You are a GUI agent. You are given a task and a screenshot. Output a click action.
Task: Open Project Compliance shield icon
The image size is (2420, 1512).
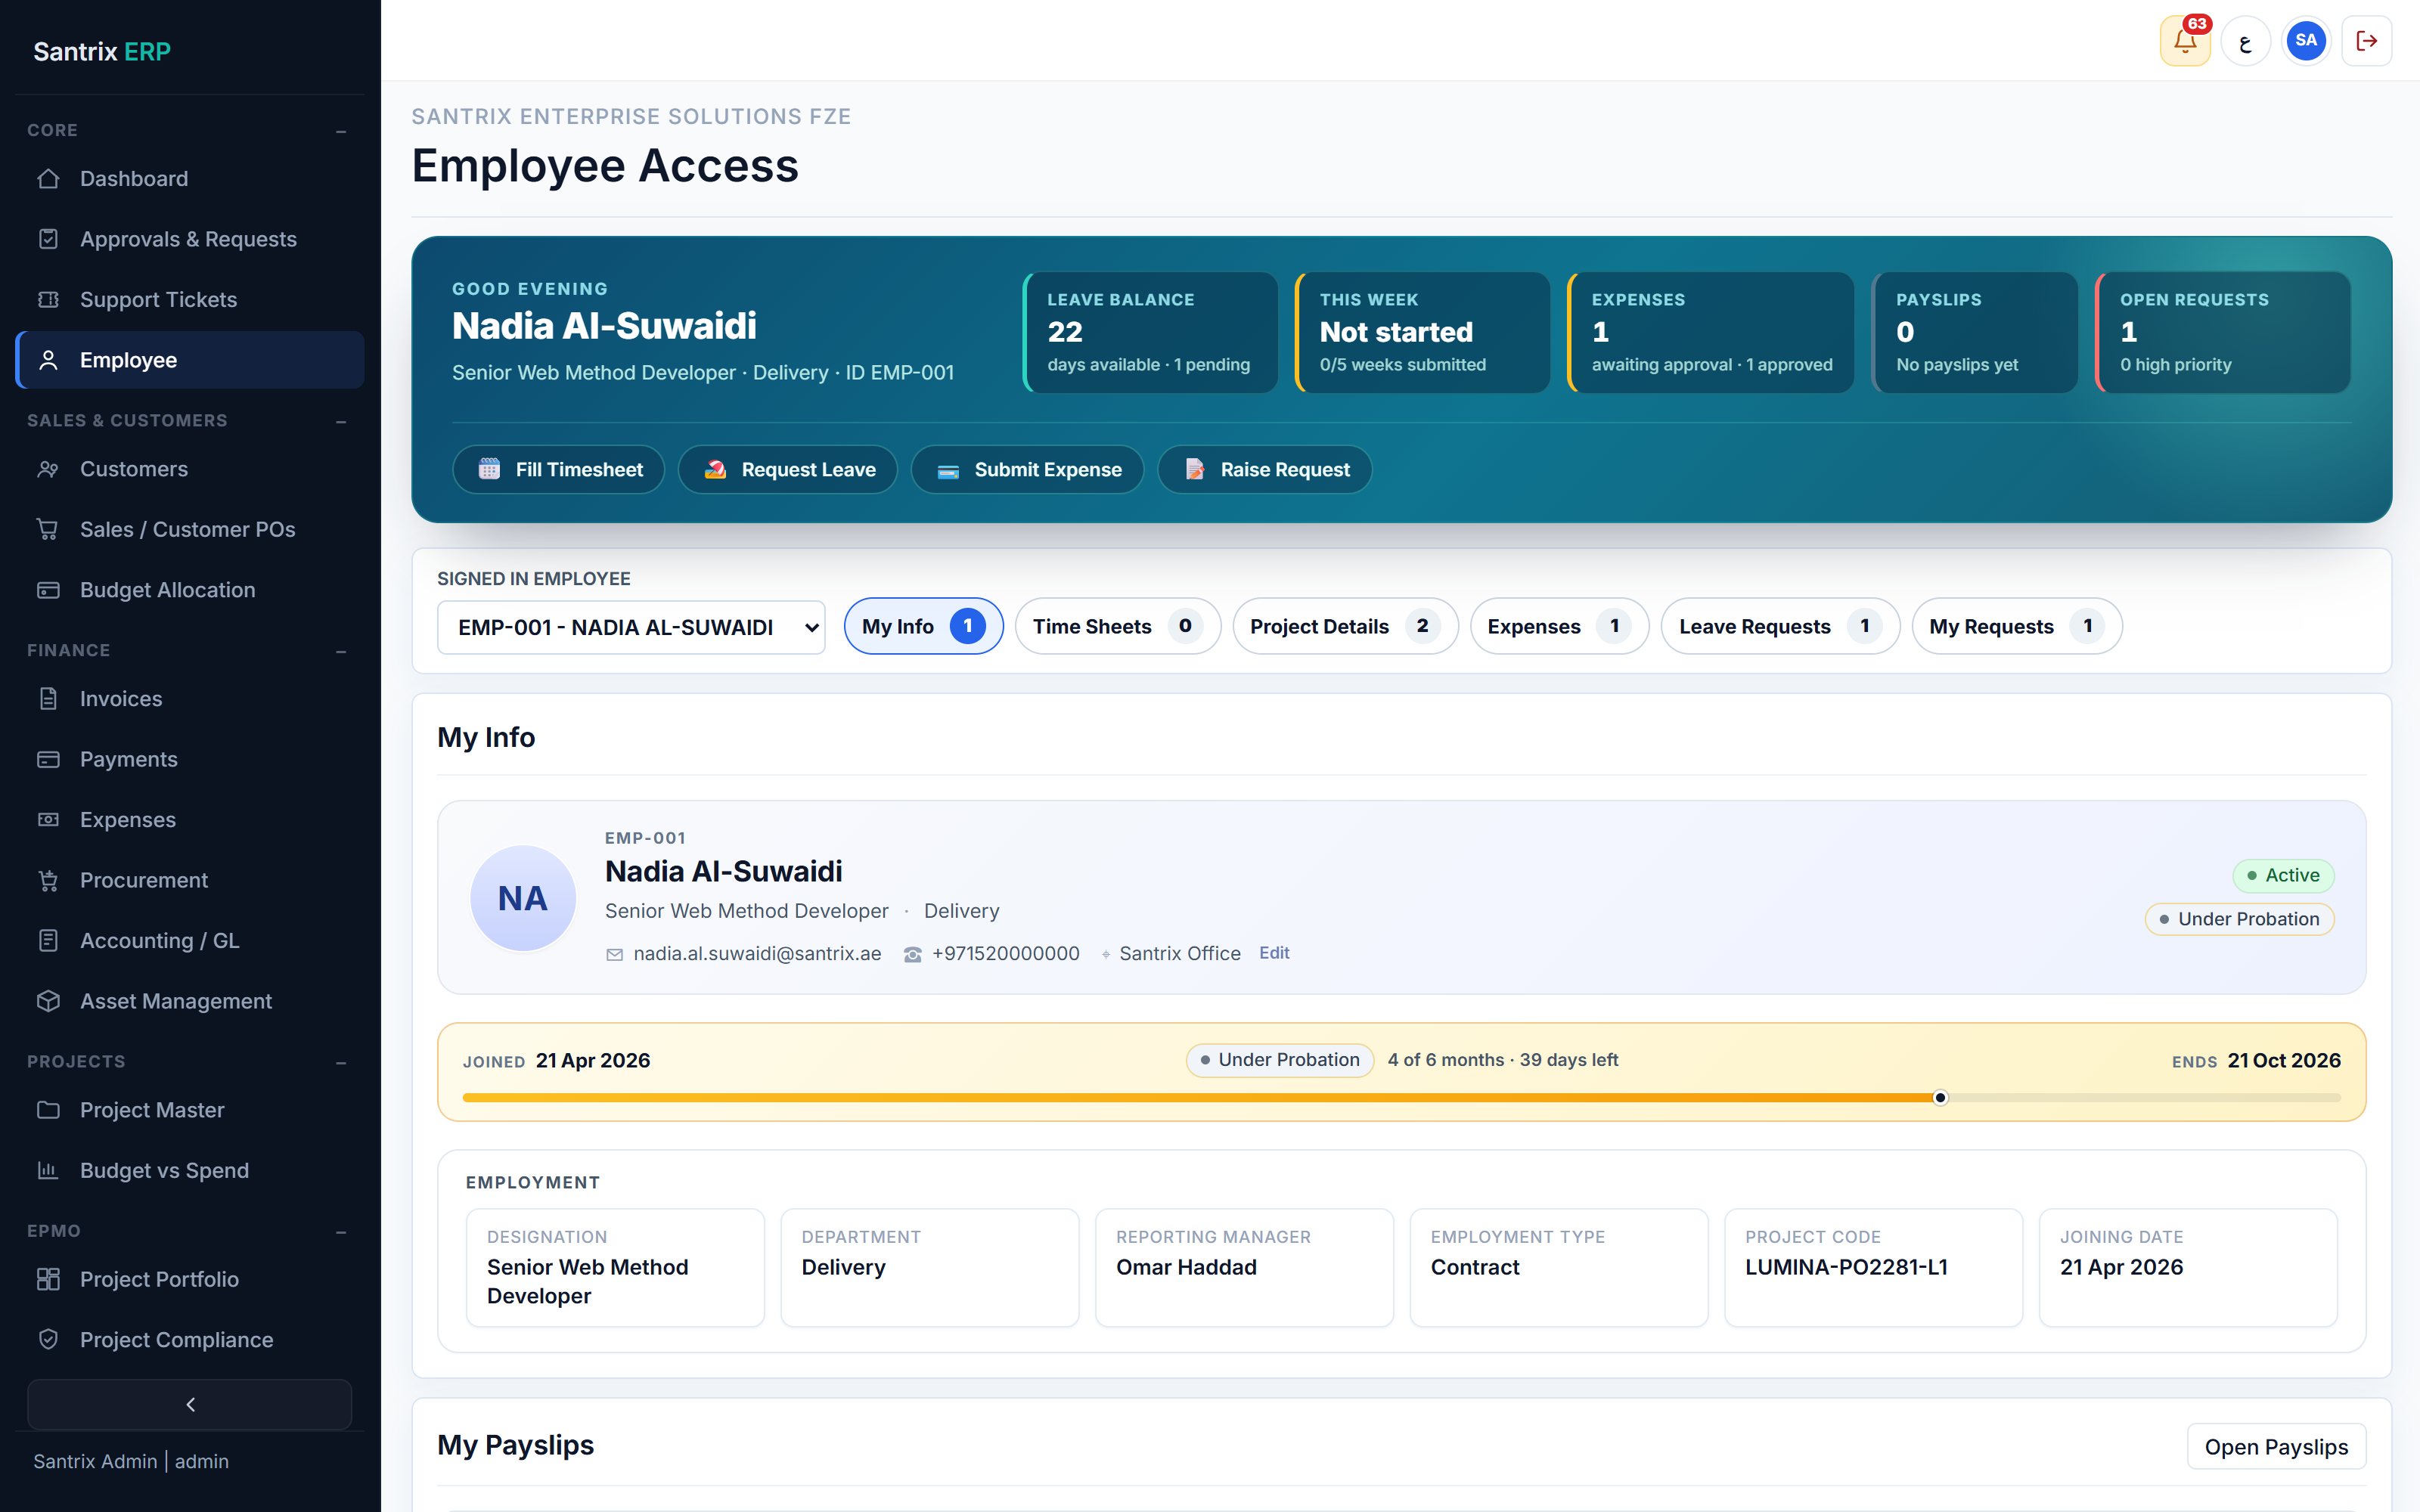pyautogui.click(x=48, y=1340)
